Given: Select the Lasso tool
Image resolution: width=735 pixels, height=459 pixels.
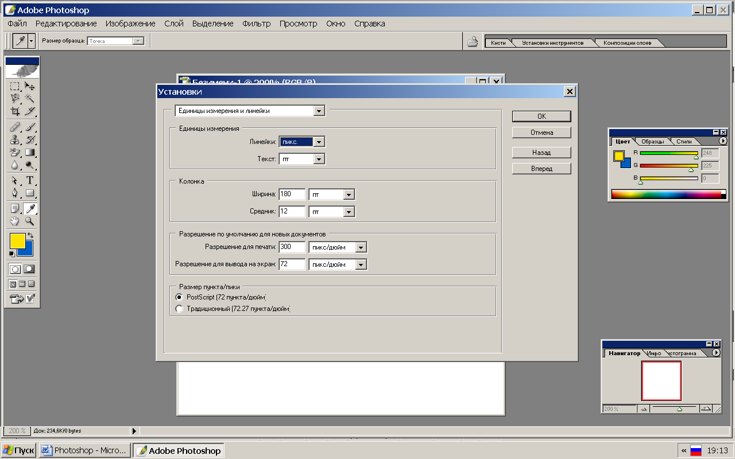Looking at the screenshot, I should click(x=15, y=98).
